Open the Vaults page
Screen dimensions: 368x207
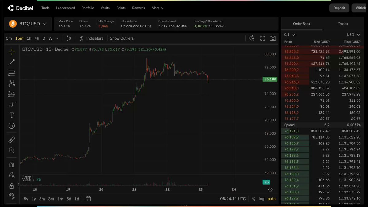pos(105,8)
